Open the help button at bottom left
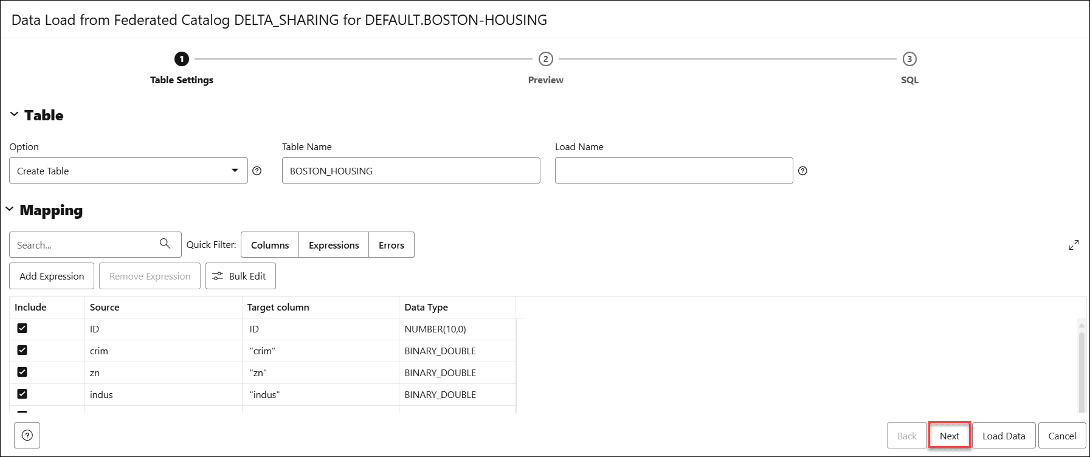The image size is (1090, 457). pos(27,435)
